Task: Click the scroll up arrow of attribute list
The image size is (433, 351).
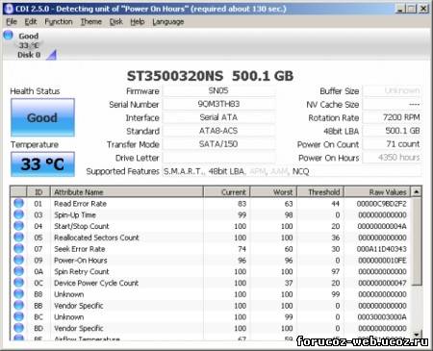Action: click(417, 192)
